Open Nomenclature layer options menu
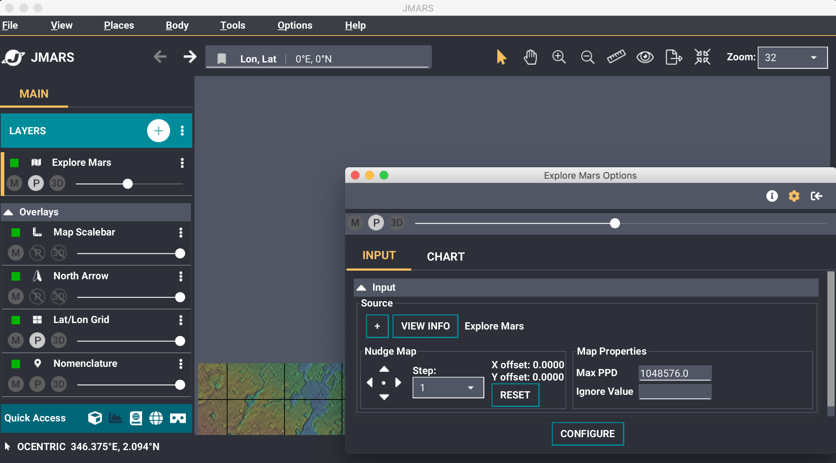This screenshot has width=836, height=463. click(x=181, y=364)
